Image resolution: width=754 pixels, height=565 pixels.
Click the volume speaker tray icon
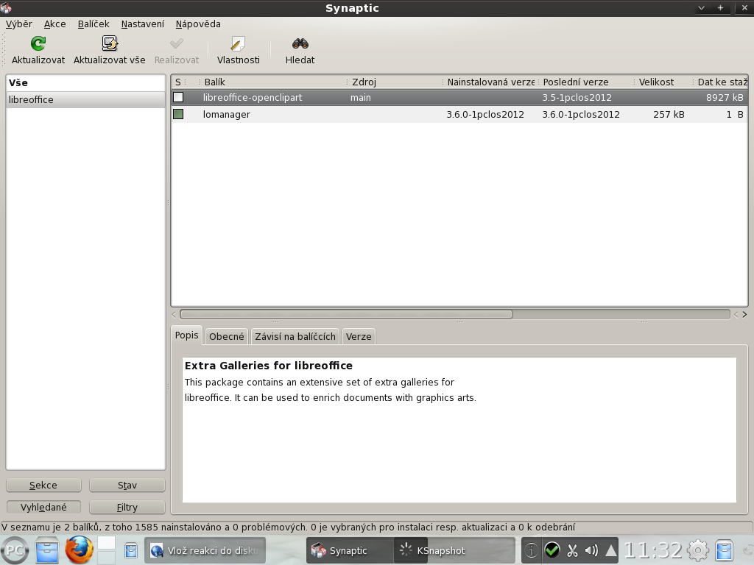click(x=591, y=550)
